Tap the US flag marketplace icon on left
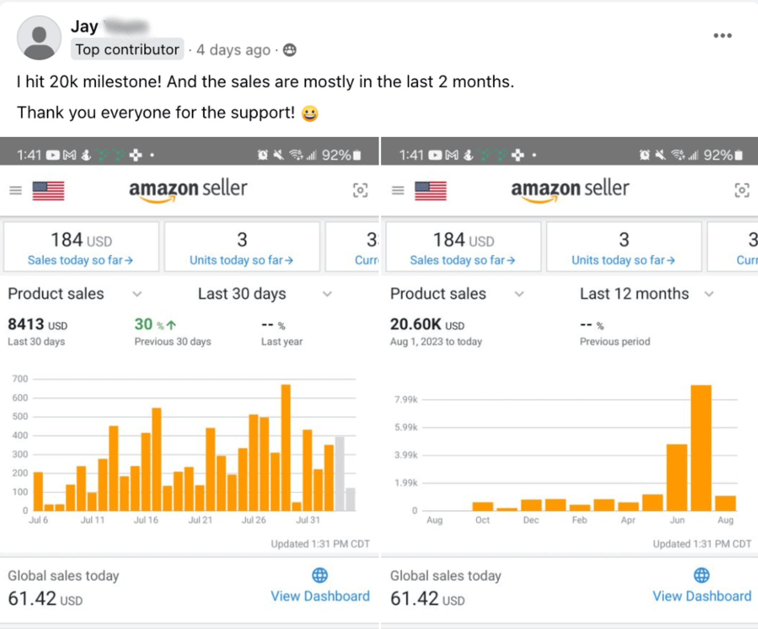 [x=48, y=191]
